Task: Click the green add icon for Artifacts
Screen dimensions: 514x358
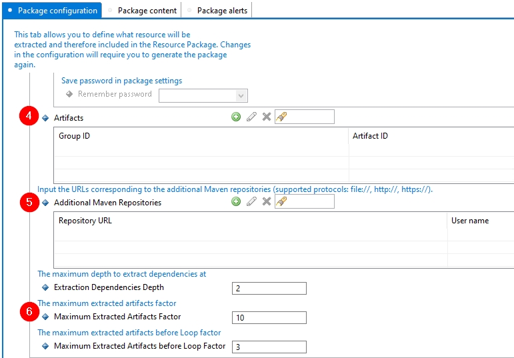Action: (x=236, y=117)
